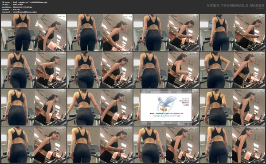
Task: Open the thumbnail showing the owl logo card
Action: [166, 107]
